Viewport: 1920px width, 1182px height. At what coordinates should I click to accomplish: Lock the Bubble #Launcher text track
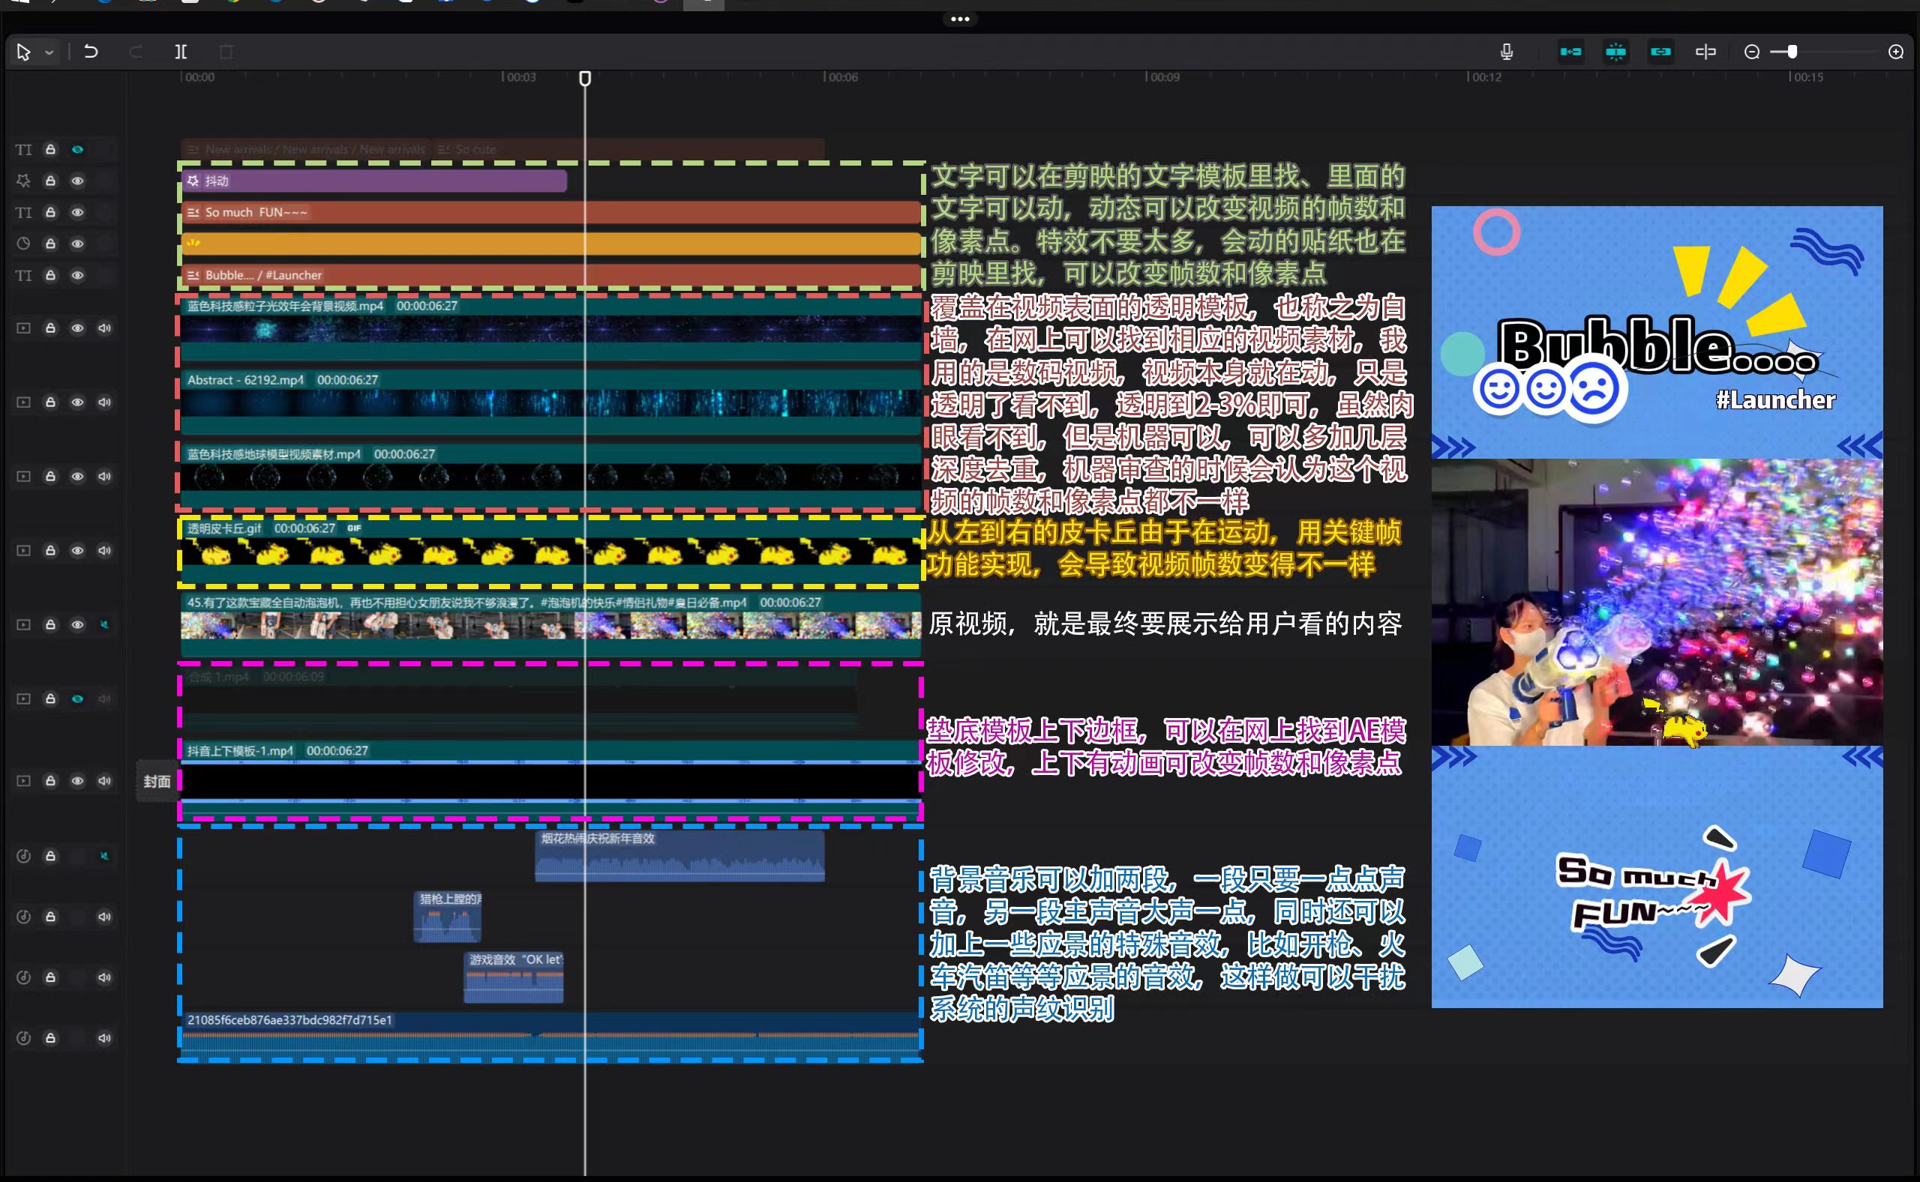(x=50, y=275)
